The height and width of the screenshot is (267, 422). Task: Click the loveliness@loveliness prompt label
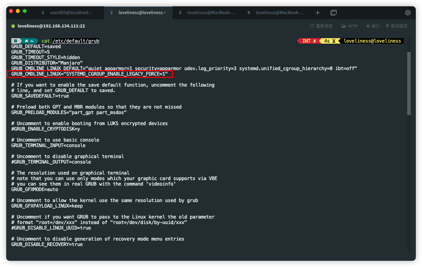(x=372, y=41)
